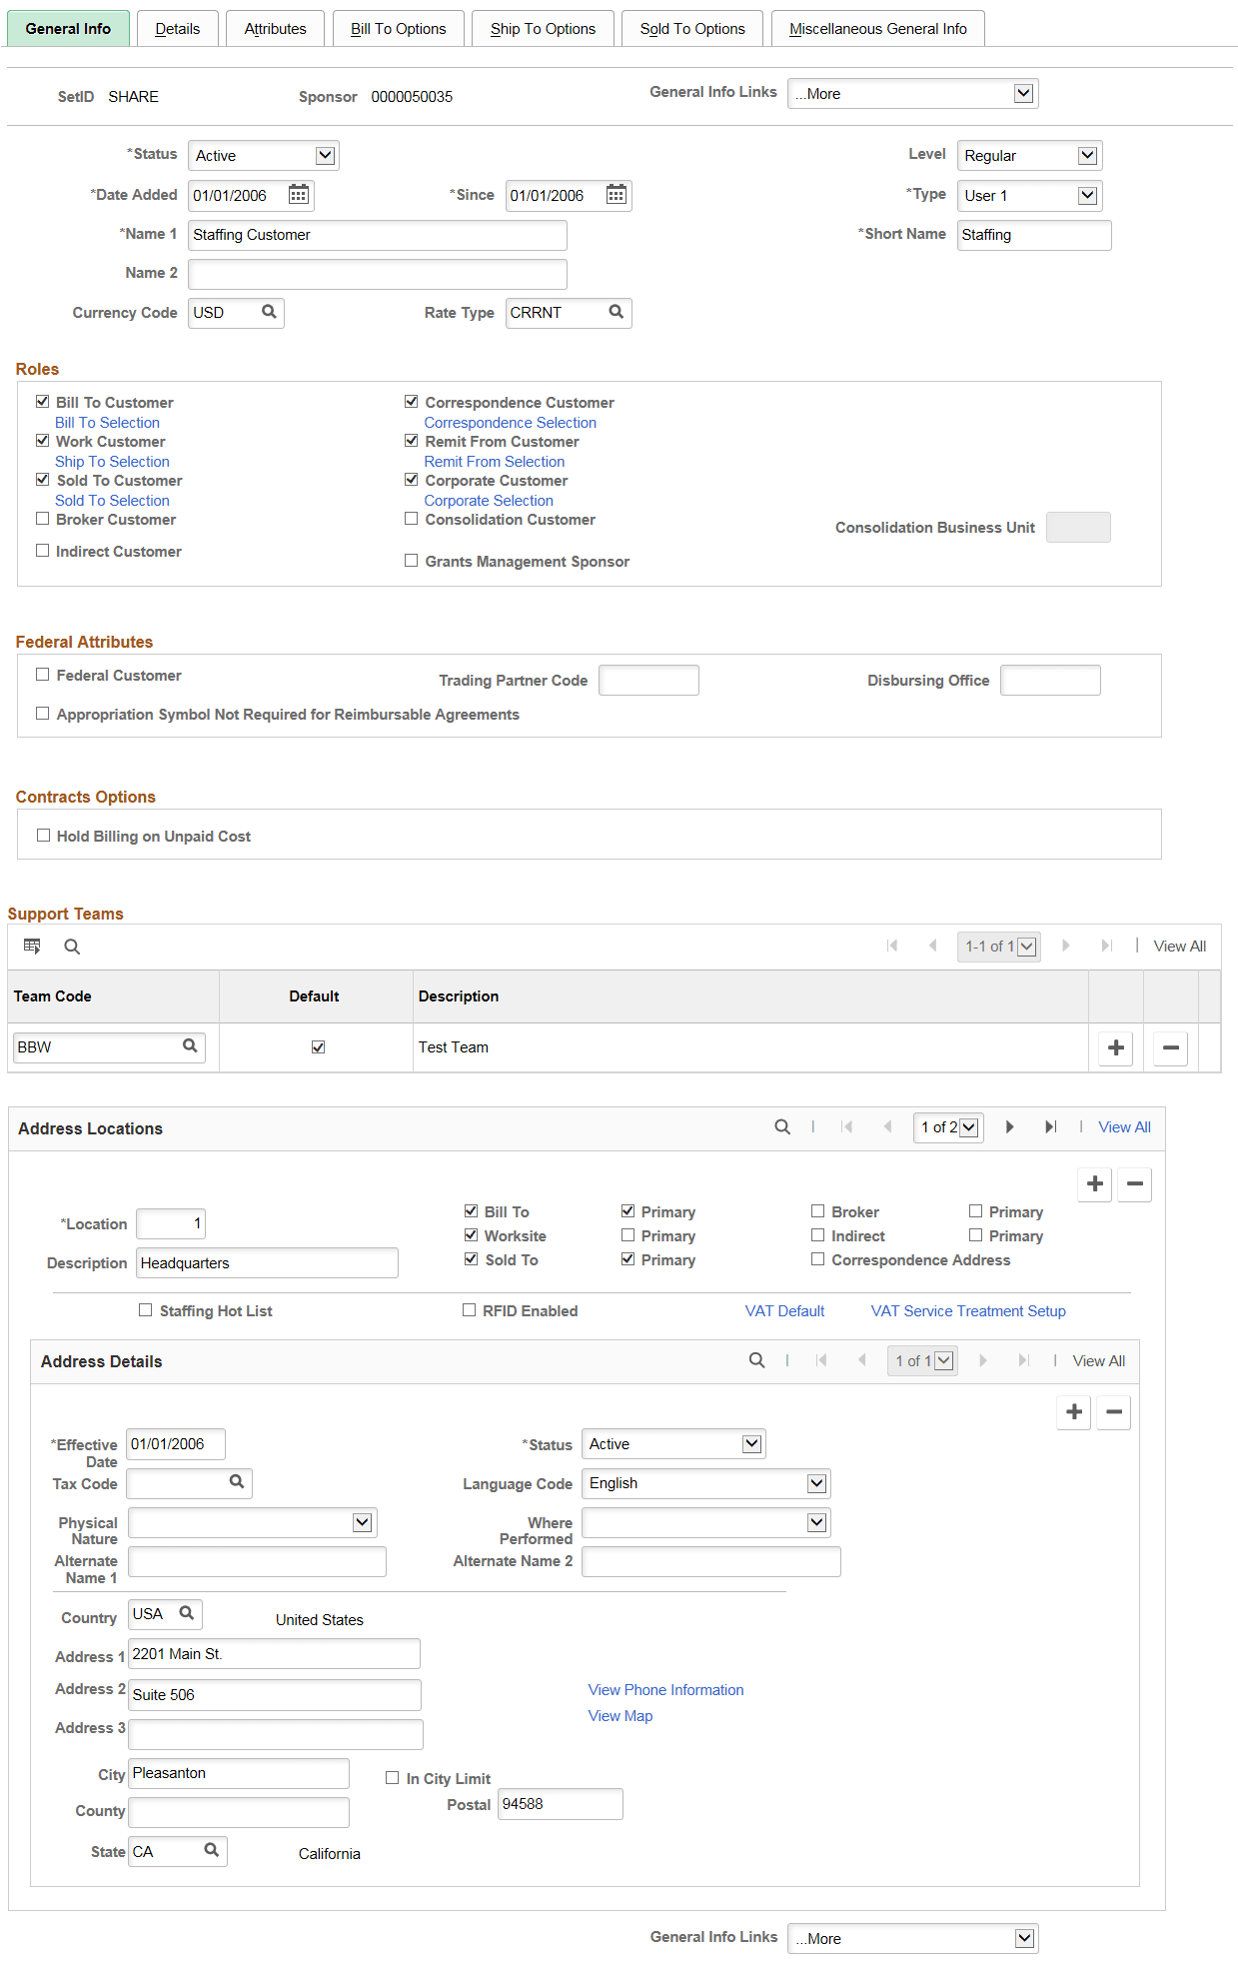Screen dimensions: 1238x1962
Task: Click the Trading Partner Code field
Action: tap(648, 680)
